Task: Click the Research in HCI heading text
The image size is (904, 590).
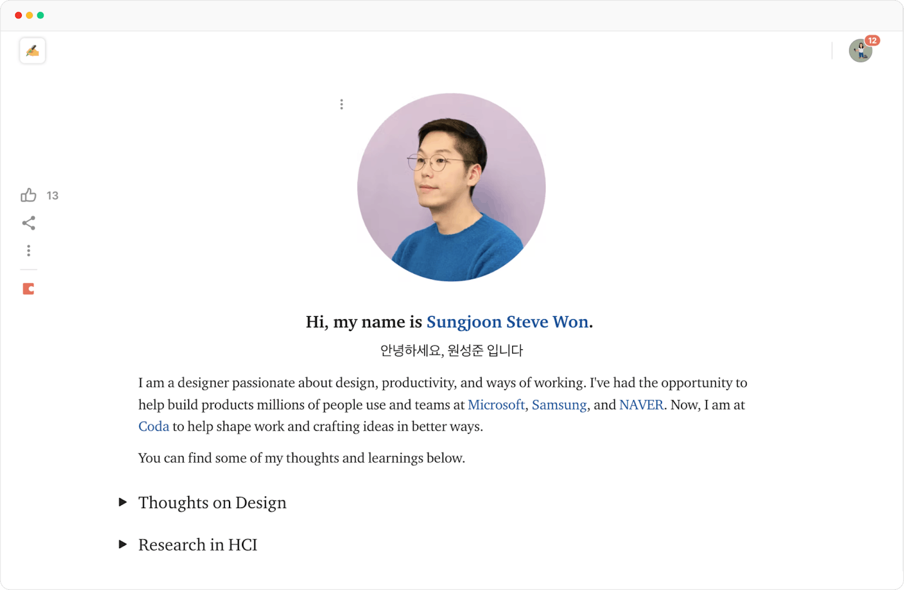Action: point(198,545)
